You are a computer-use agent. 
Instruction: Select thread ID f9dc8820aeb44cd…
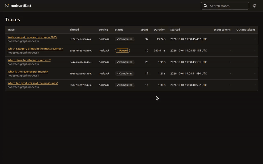[81, 74]
